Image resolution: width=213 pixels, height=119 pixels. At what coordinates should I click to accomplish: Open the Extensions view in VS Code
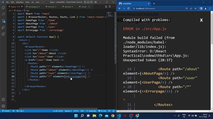(x=3, y=34)
